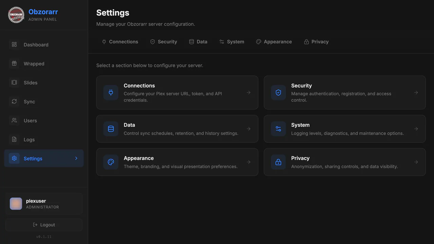The width and height of the screenshot is (434, 244).
Task: Click the plexuser username text
Action: (36, 201)
